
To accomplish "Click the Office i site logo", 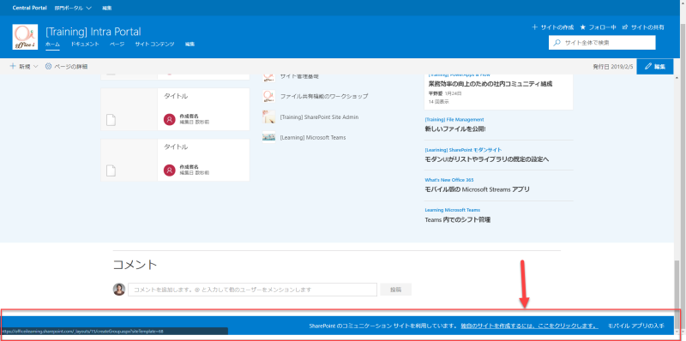I will coord(25,37).
